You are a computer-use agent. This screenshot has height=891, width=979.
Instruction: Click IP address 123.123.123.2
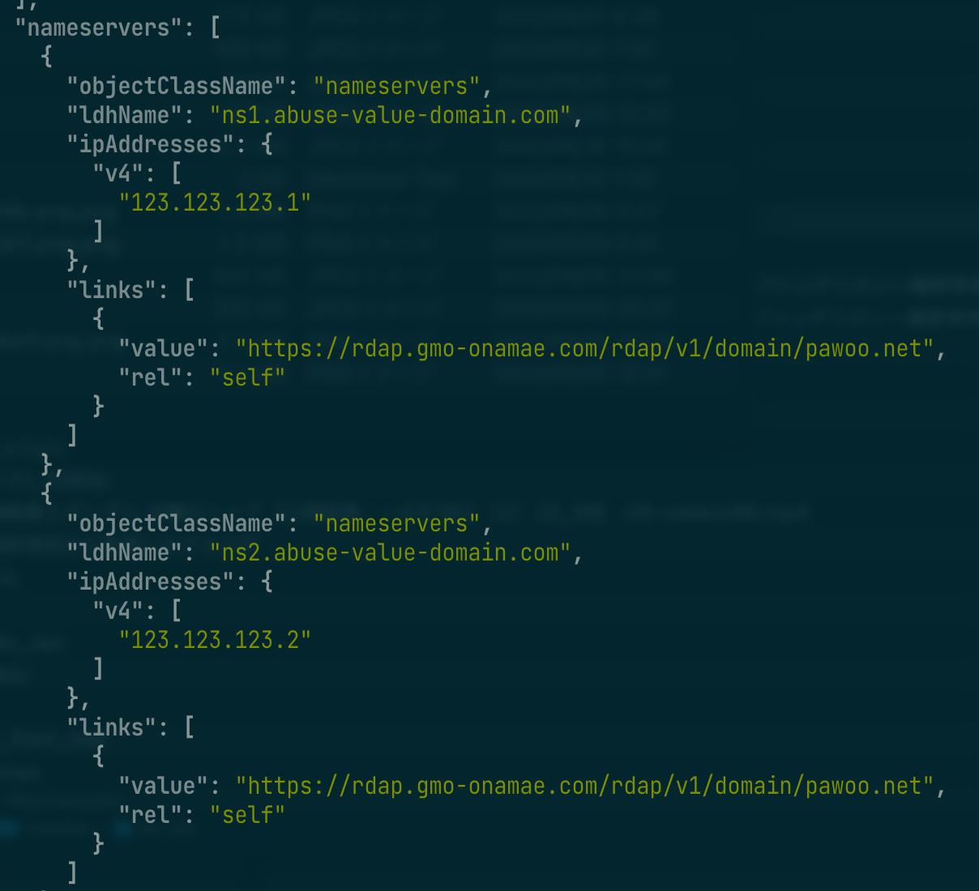click(x=215, y=640)
